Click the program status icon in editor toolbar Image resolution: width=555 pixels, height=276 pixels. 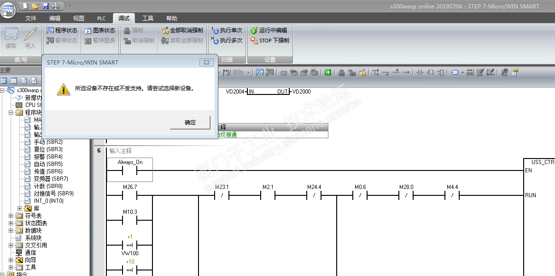(x=260, y=72)
